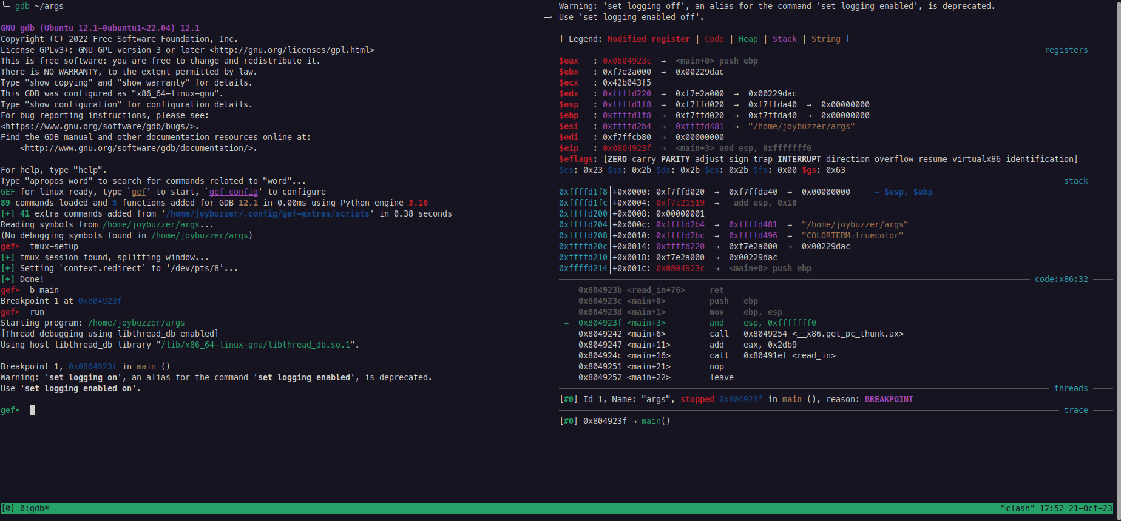Click the $ebp register name in registers list
Image resolution: width=1121 pixels, height=521 pixels.
click(569, 115)
